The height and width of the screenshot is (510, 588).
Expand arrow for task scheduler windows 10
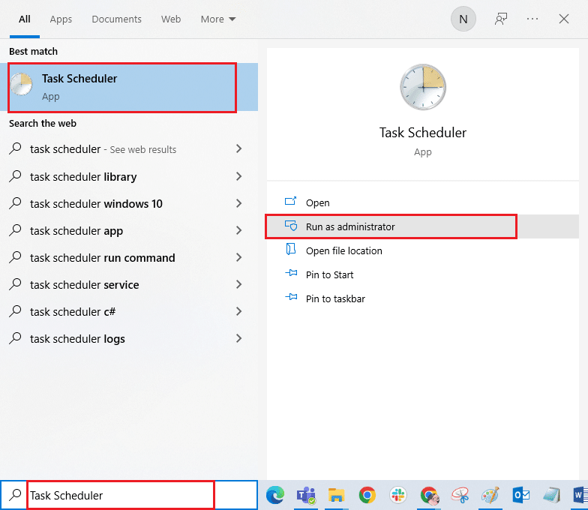pos(238,203)
